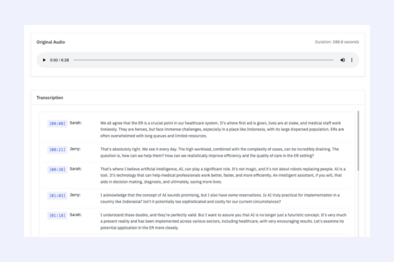Click the transcription panel's vertical scrollbar
394x262 pixels.
pyautogui.click(x=358, y=141)
